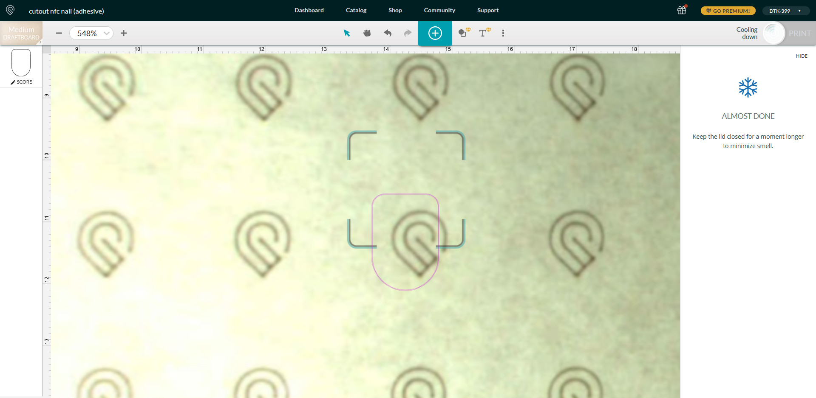This screenshot has width=816, height=398.
Task: Click the PRINT button
Action: [x=800, y=33]
